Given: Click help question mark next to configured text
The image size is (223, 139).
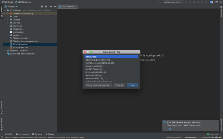Looking at the screenshot, I should click(x=162, y=56).
